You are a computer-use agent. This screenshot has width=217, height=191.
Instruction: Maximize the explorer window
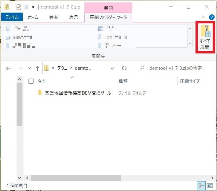tap(188, 7)
